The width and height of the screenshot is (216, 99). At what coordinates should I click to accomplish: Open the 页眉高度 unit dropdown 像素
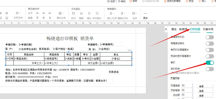[205, 86]
